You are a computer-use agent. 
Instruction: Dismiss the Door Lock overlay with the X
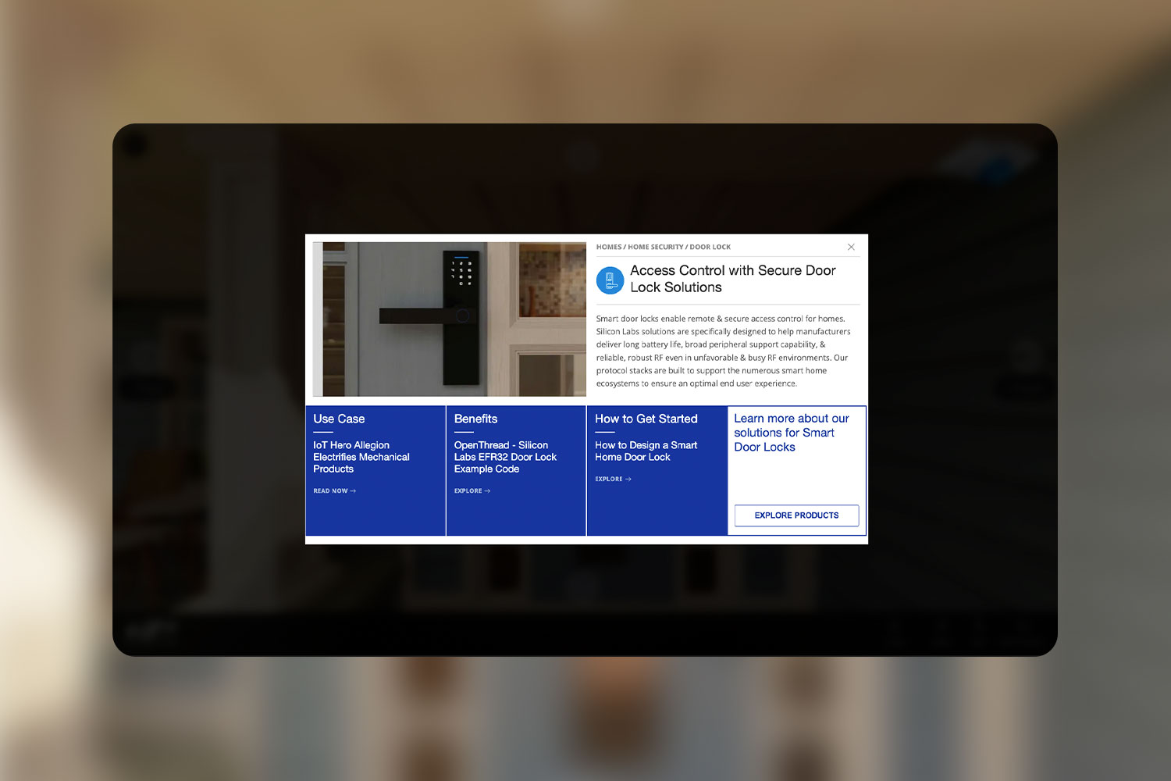[851, 246]
